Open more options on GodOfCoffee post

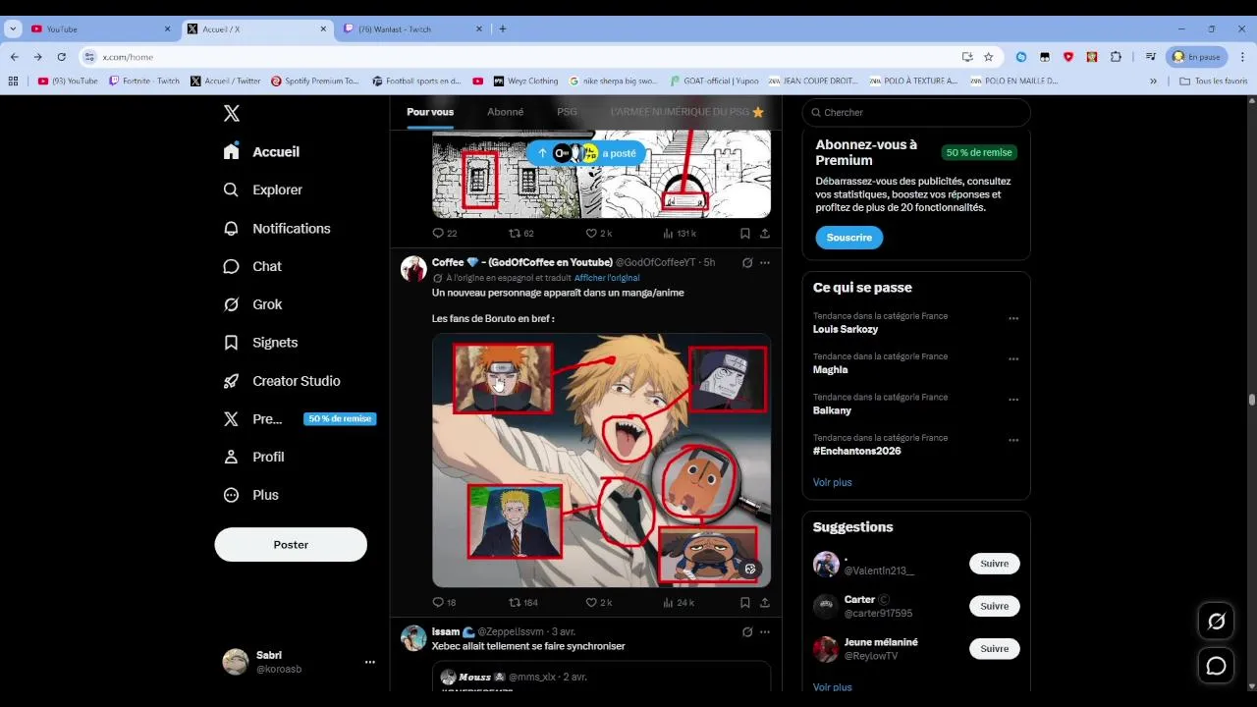765,263
